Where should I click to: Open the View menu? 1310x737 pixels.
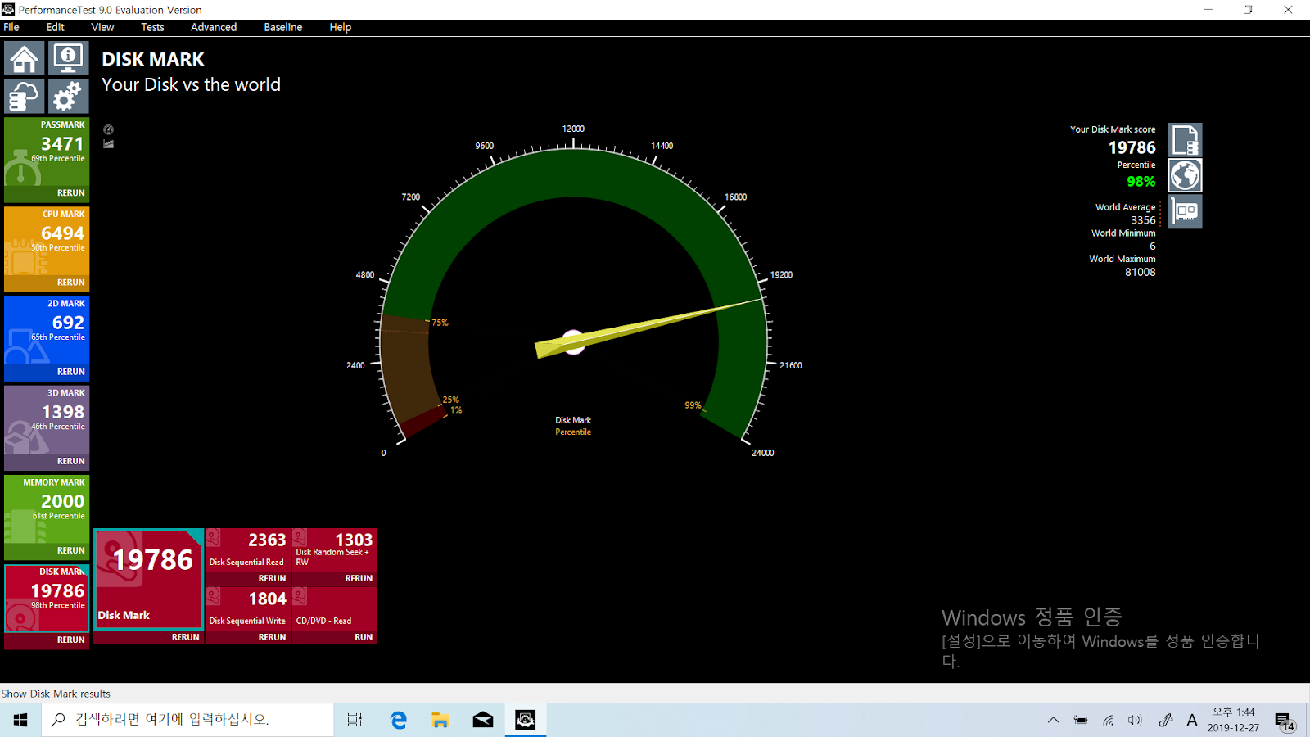pyautogui.click(x=102, y=27)
